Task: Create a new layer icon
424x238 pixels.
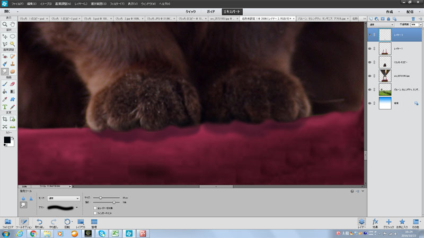Action: click(370, 19)
